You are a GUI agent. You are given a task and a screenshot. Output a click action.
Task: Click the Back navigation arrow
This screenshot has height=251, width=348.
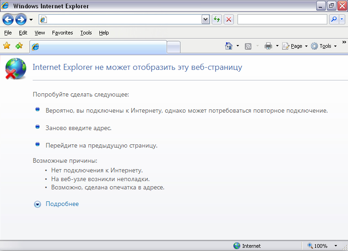[8, 20]
